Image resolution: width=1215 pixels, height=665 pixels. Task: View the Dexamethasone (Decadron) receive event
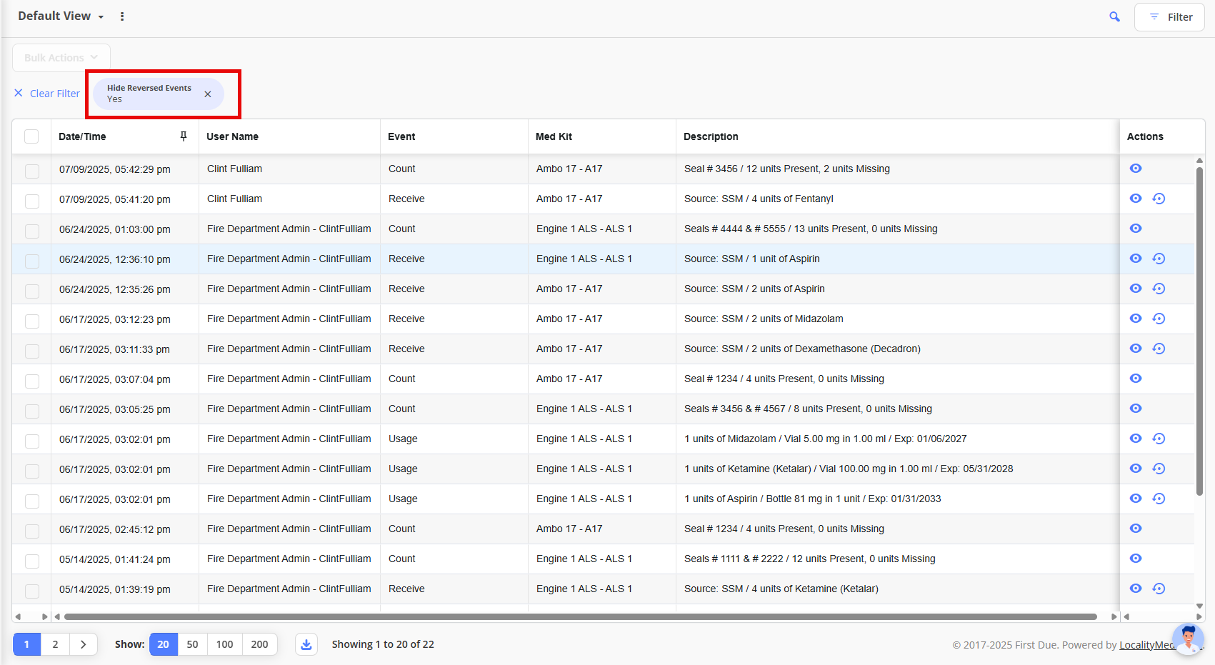[1136, 349]
